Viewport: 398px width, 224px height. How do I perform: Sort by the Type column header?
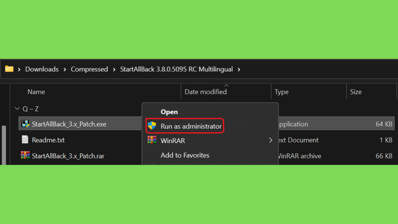click(281, 92)
